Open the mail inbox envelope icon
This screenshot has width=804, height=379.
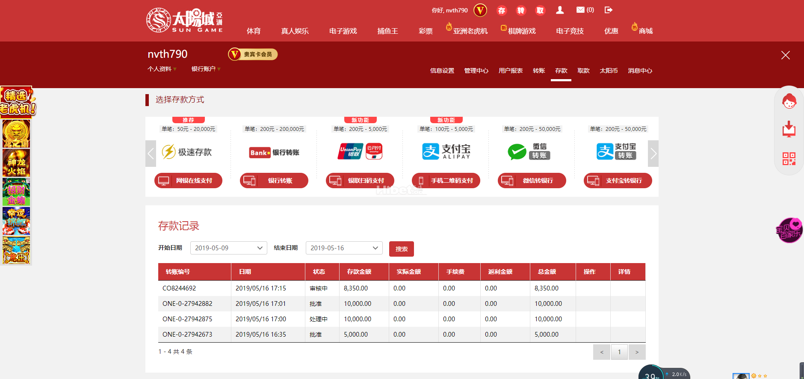[580, 10]
